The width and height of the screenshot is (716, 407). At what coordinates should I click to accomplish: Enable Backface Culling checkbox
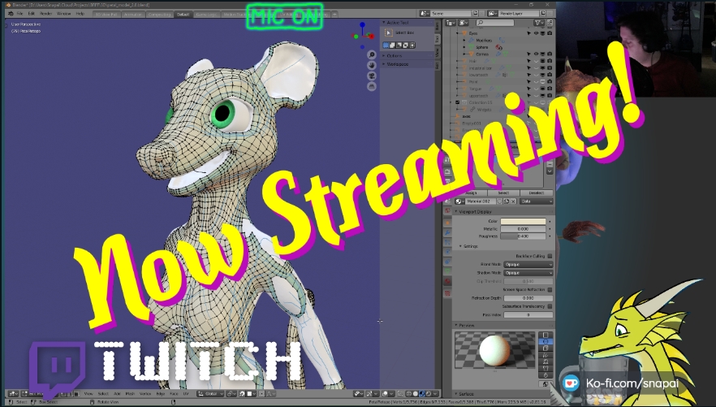(x=550, y=256)
